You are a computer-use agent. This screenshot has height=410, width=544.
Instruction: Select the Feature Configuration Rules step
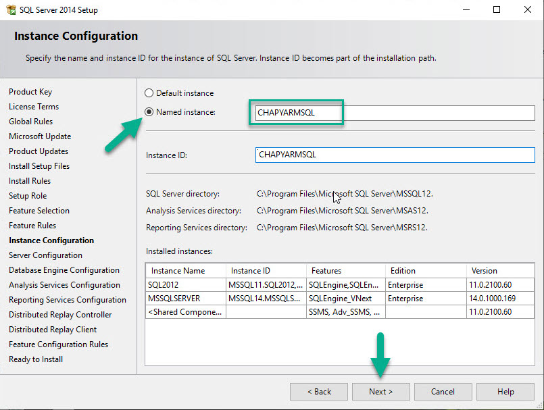tap(58, 344)
